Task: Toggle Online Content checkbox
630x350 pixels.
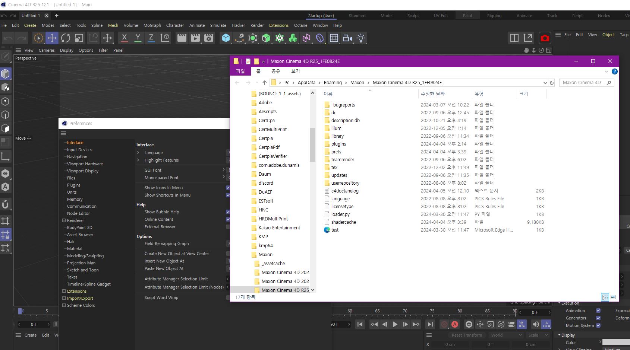Action: [x=228, y=219]
